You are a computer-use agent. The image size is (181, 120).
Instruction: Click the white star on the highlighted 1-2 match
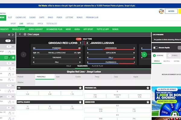pos(13,58)
